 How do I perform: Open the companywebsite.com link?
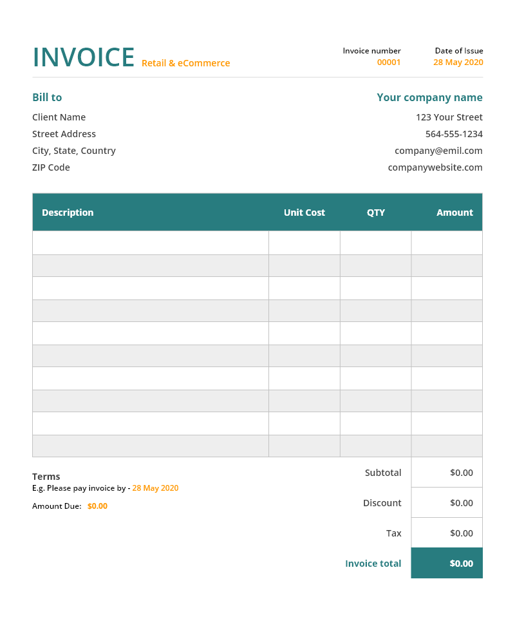coord(435,167)
